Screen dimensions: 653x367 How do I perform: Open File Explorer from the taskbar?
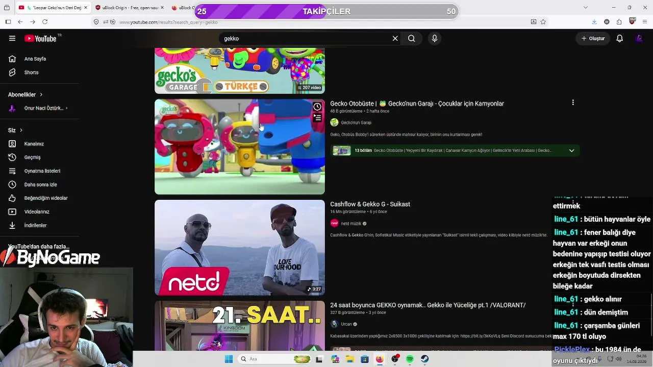[350, 359]
